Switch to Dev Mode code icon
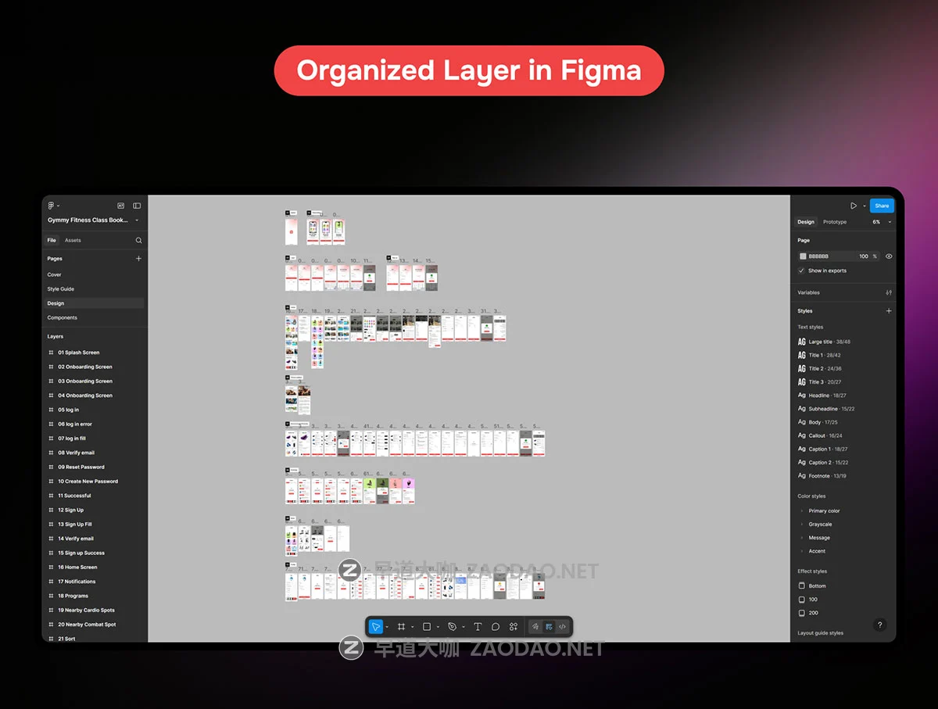The height and width of the screenshot is (709, 938). click(562, 627)
